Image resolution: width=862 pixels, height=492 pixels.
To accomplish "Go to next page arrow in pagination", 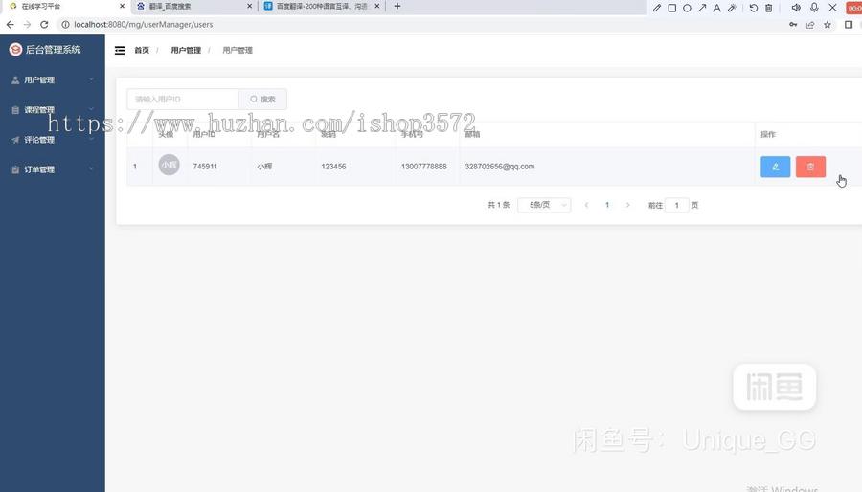I will coord(627,205).
